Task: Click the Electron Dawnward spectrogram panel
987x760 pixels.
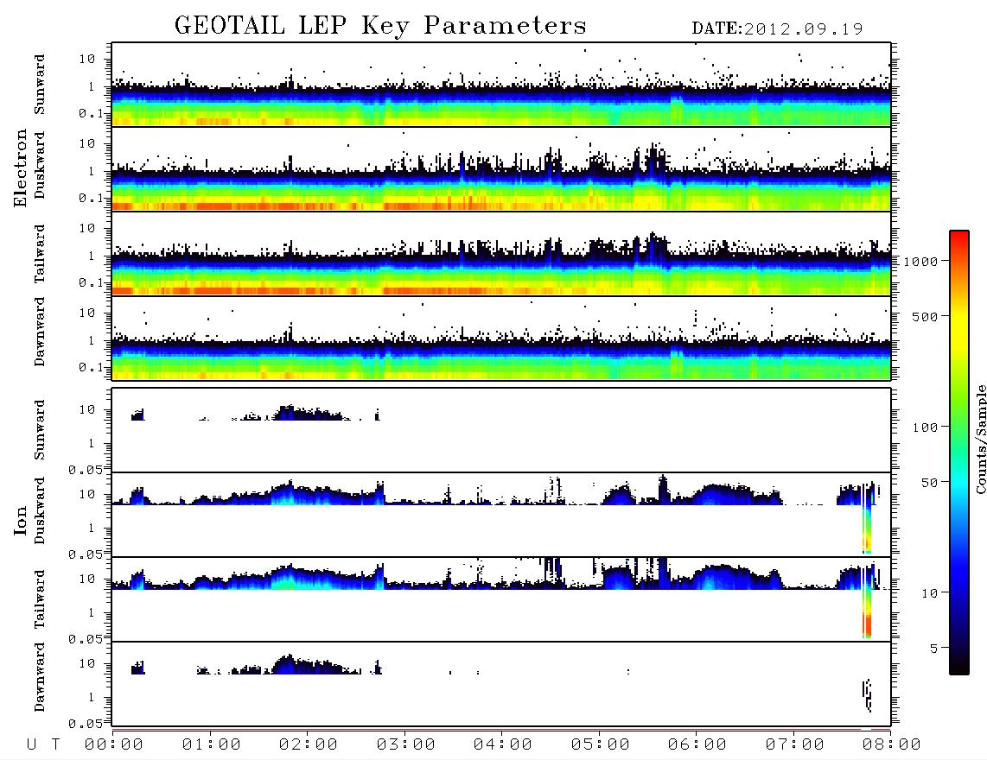Action: coord(501,339)
